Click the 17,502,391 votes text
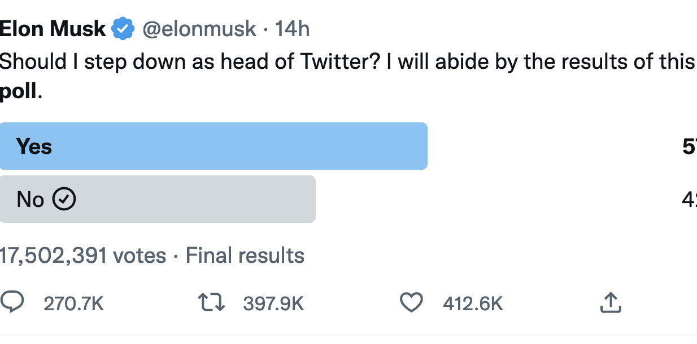 coord(83,255)
